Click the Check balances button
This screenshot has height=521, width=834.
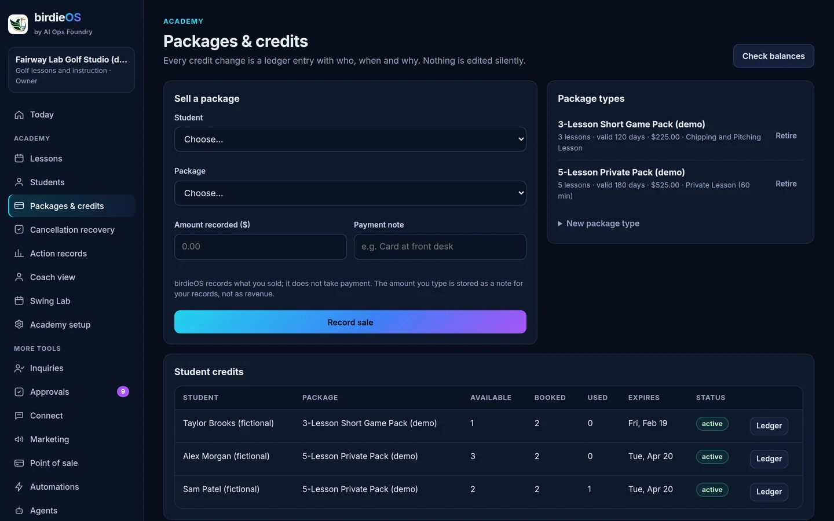774,56
